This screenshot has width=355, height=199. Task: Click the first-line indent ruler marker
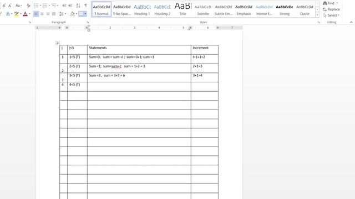point(89,26)
